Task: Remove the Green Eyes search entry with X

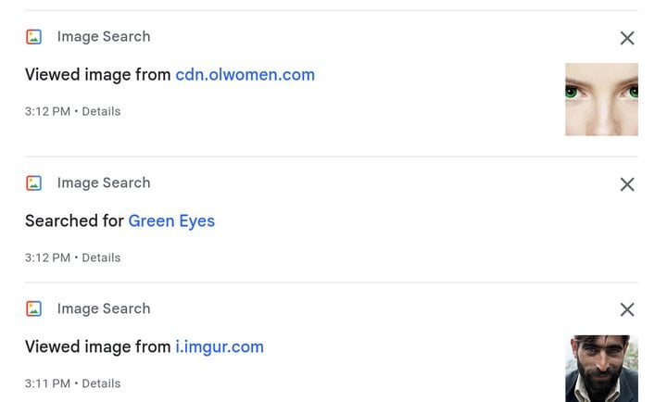Action: [627, 184]
